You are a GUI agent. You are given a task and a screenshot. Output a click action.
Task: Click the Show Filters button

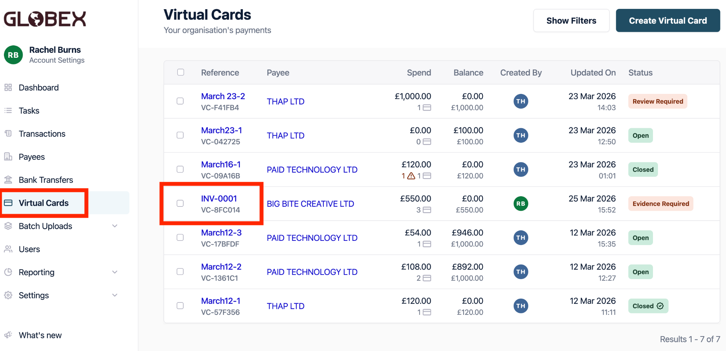pos(571,21)
